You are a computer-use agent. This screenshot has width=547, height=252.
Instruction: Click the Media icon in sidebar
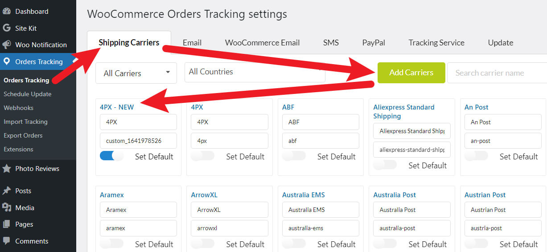[7, 207]
